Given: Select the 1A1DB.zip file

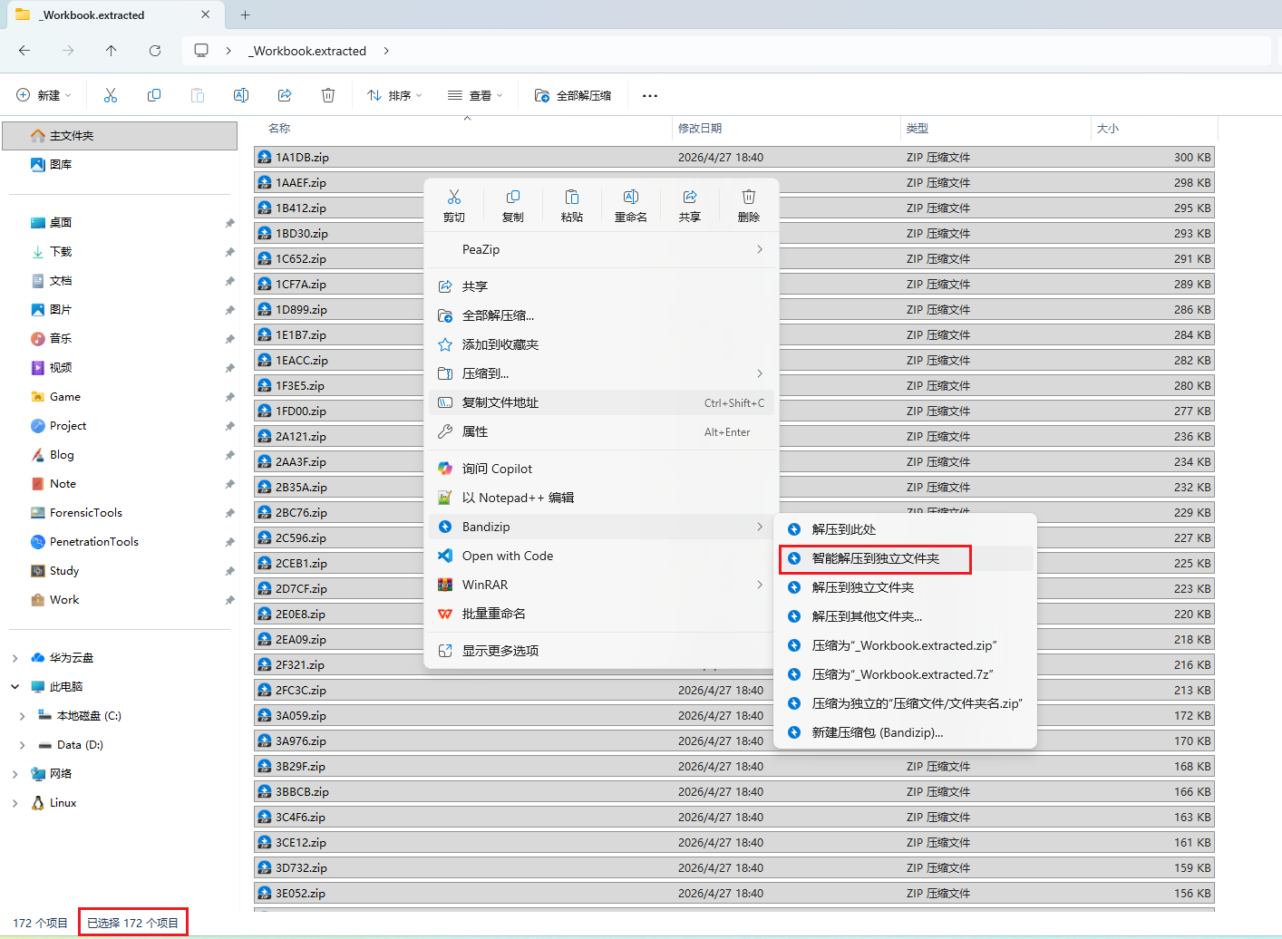Looking at the screenshot, I should pyautogui.click(x=302, y=157).
